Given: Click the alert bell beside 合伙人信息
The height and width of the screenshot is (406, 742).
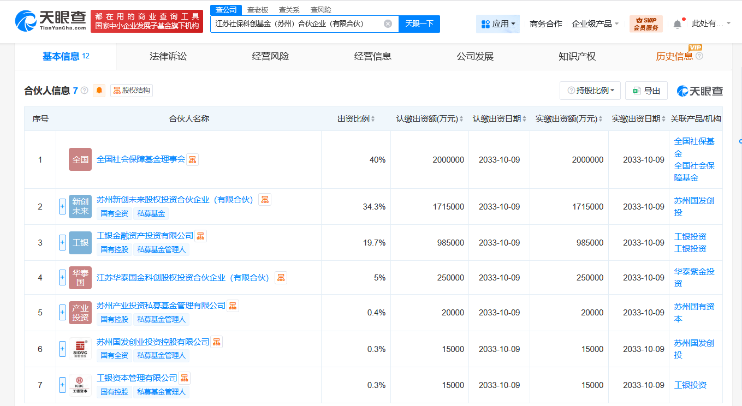Looking at the screenshot, I should pyautogui.click(x=98, y=91).
